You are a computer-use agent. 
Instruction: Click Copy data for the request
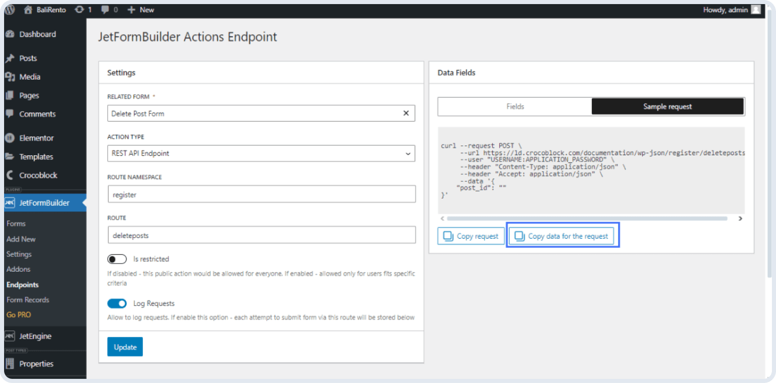pos(563,235)
